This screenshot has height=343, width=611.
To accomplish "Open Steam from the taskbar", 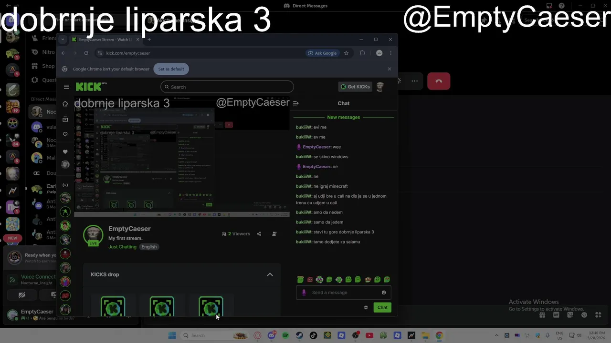I will click(299, 335).
